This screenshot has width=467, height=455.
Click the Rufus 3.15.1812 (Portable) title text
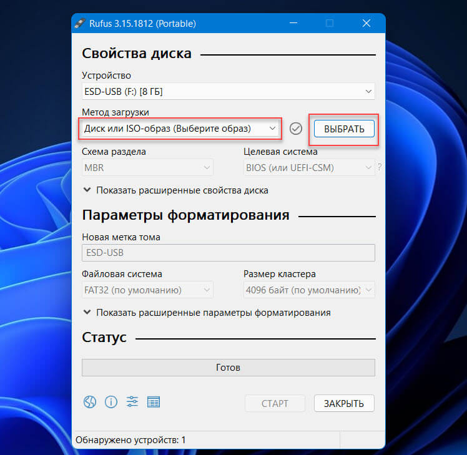tap(143, 24)
